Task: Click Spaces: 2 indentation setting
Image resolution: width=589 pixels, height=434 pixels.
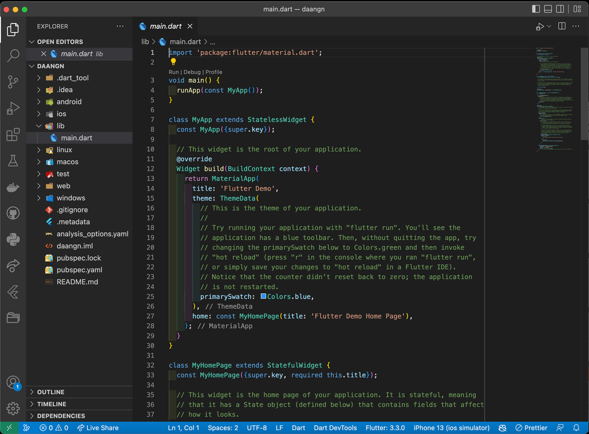Action: (x=223, y=428)
